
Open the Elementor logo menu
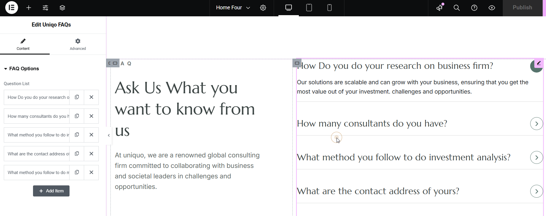point(12,8)
